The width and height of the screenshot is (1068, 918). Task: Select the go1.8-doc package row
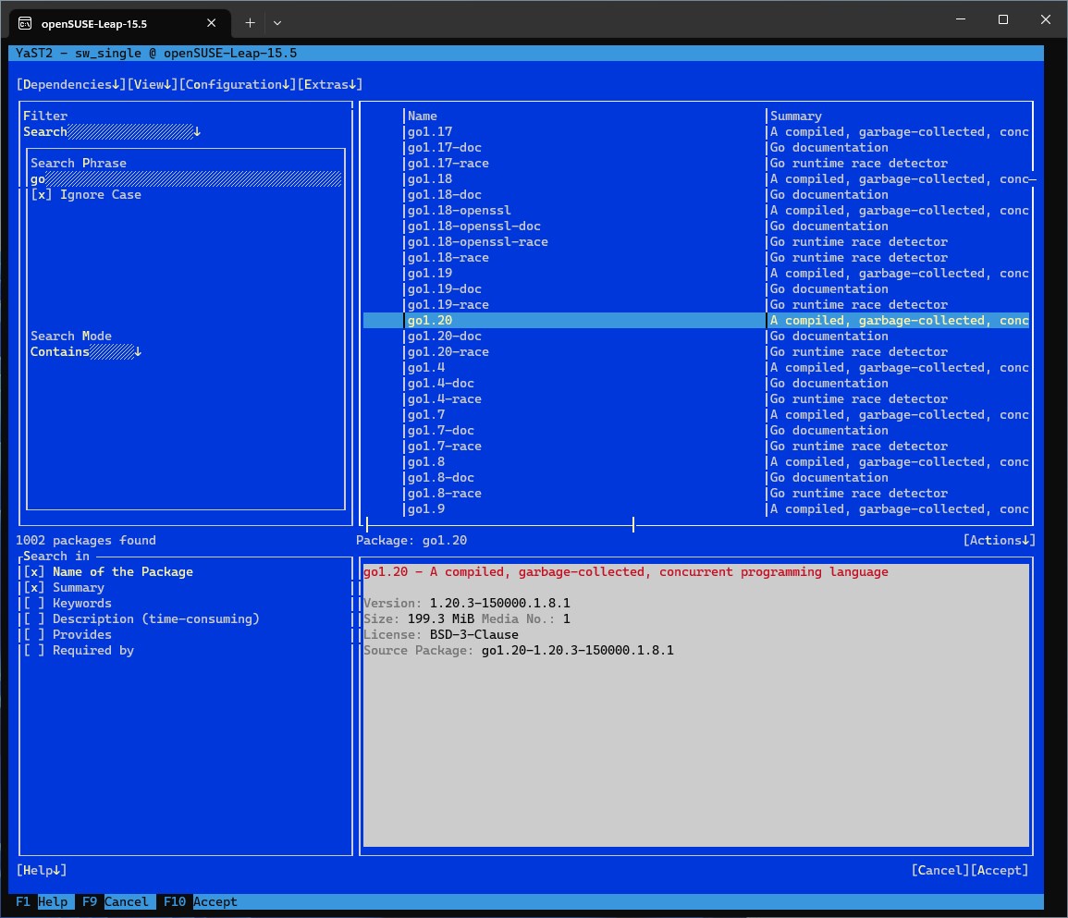696,477
